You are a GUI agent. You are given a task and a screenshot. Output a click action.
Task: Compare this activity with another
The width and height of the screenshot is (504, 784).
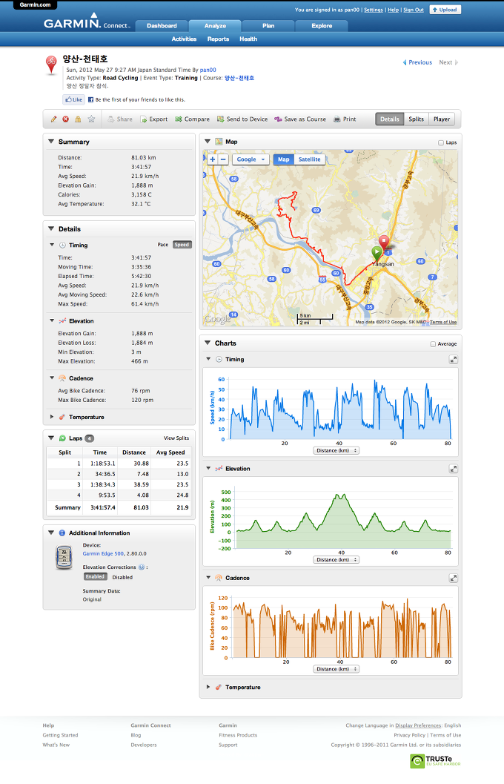click(192, 119)
